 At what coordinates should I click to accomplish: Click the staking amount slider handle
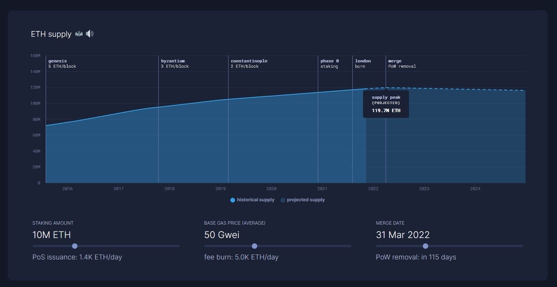[x=75, y=246]
